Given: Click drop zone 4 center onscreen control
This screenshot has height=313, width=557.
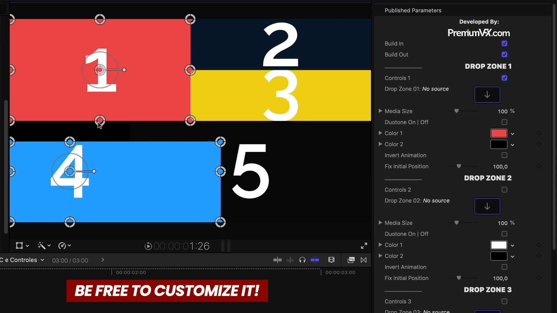Looking at the screenshot, I should tap(70, 172).
